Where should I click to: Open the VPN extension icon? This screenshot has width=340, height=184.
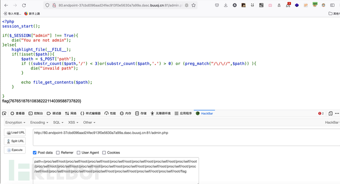click(x=315, y=4)
